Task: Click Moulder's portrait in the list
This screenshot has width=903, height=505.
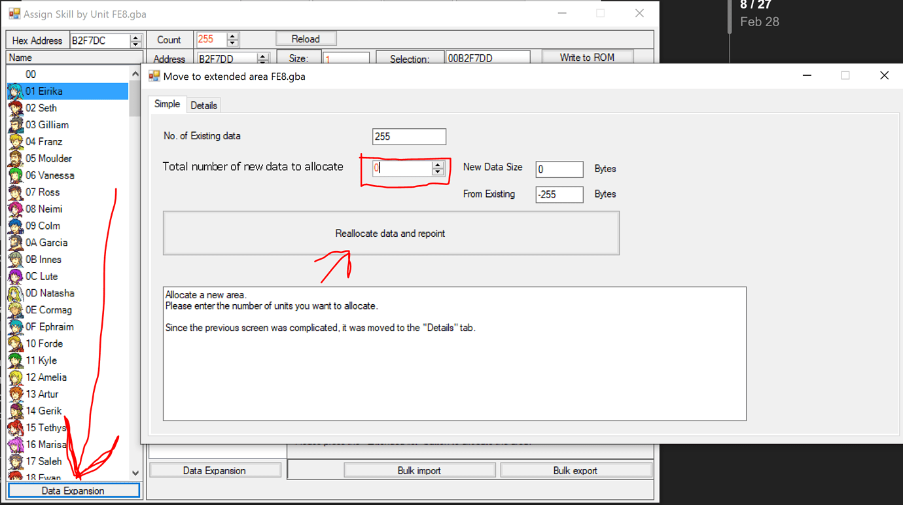Action: pos(20,158)
